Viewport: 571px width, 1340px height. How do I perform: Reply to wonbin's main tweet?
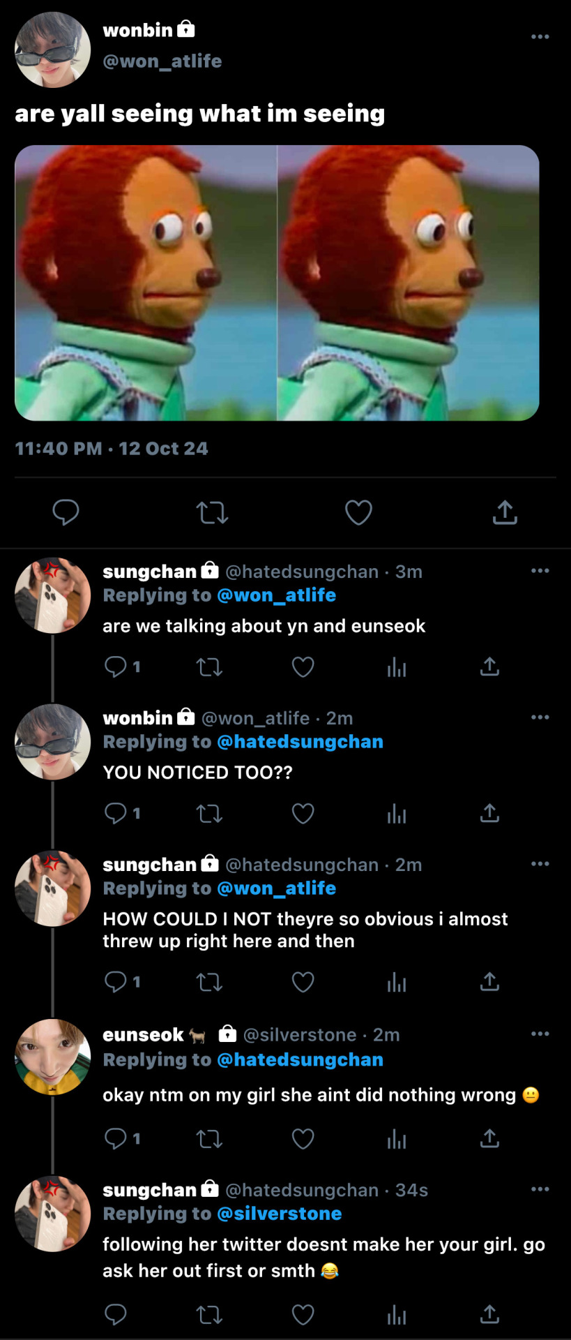(x=66, y=512)
